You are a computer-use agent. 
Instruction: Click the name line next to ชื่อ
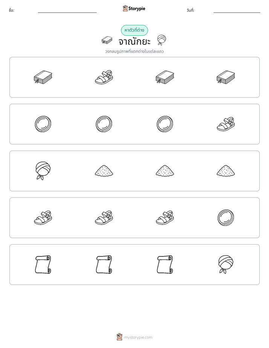[x=67, y=12]
